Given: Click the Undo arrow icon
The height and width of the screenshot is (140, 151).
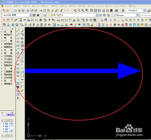Looking at the screenshot, I should [x=62, y=10].
